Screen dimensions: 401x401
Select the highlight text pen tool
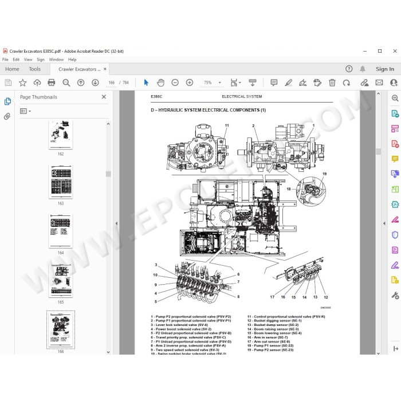(289, 82)
